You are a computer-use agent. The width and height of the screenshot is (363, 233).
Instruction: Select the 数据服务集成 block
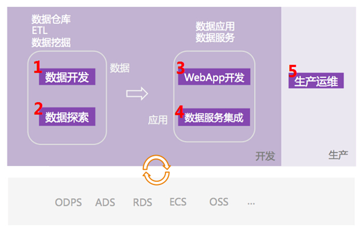click(x=214, y=117)
